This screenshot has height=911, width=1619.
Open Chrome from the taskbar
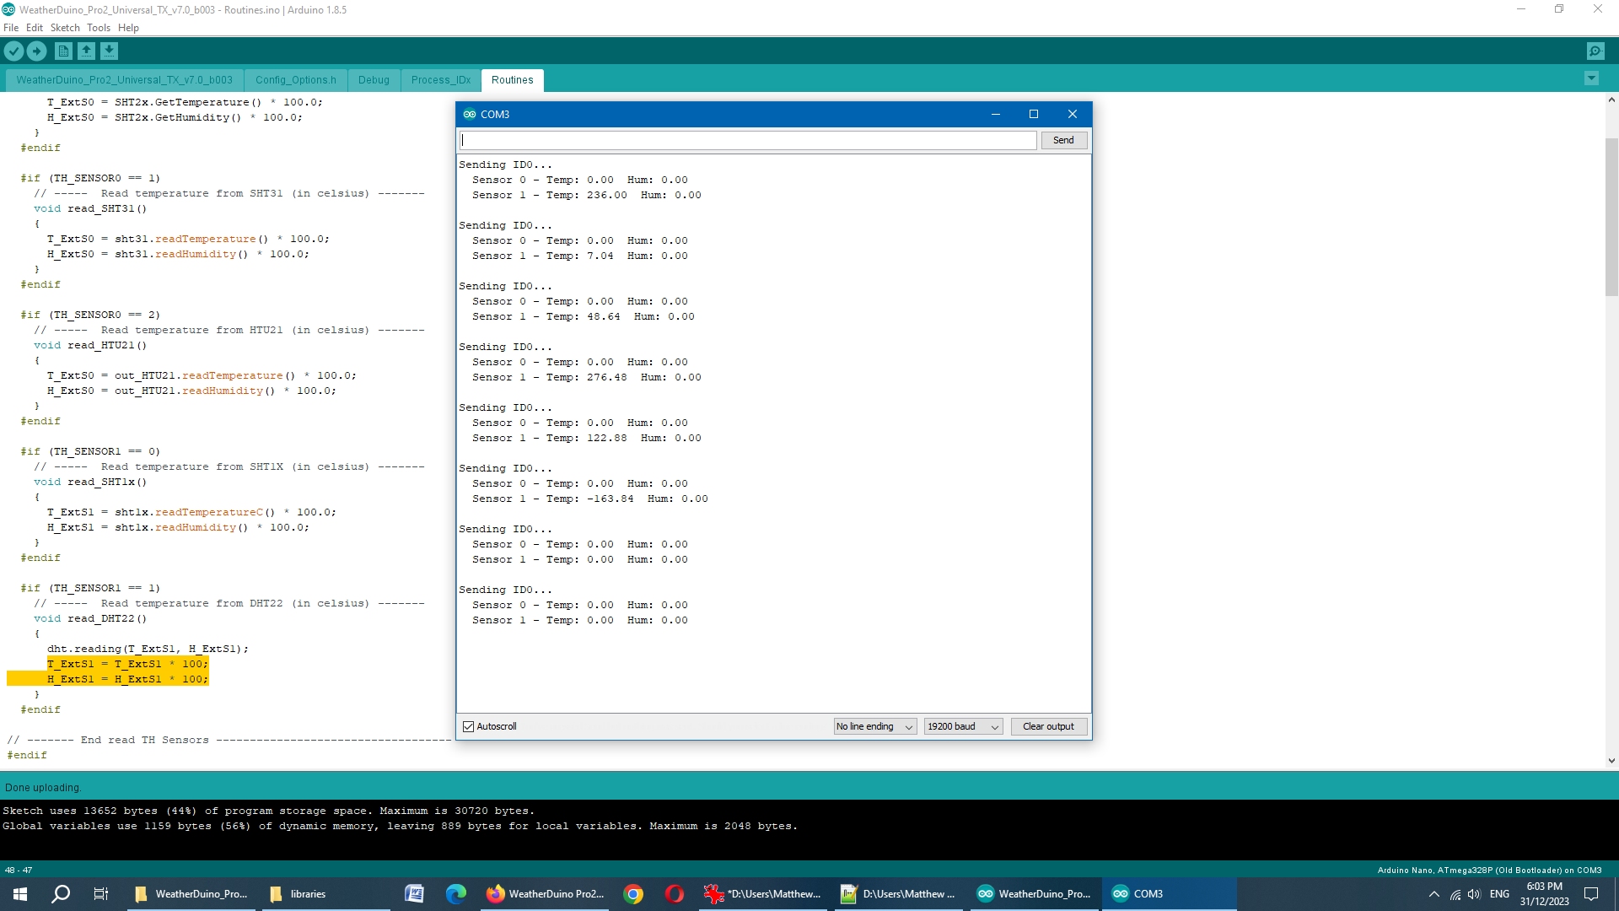pyautogui.click(x=633, y=894)
